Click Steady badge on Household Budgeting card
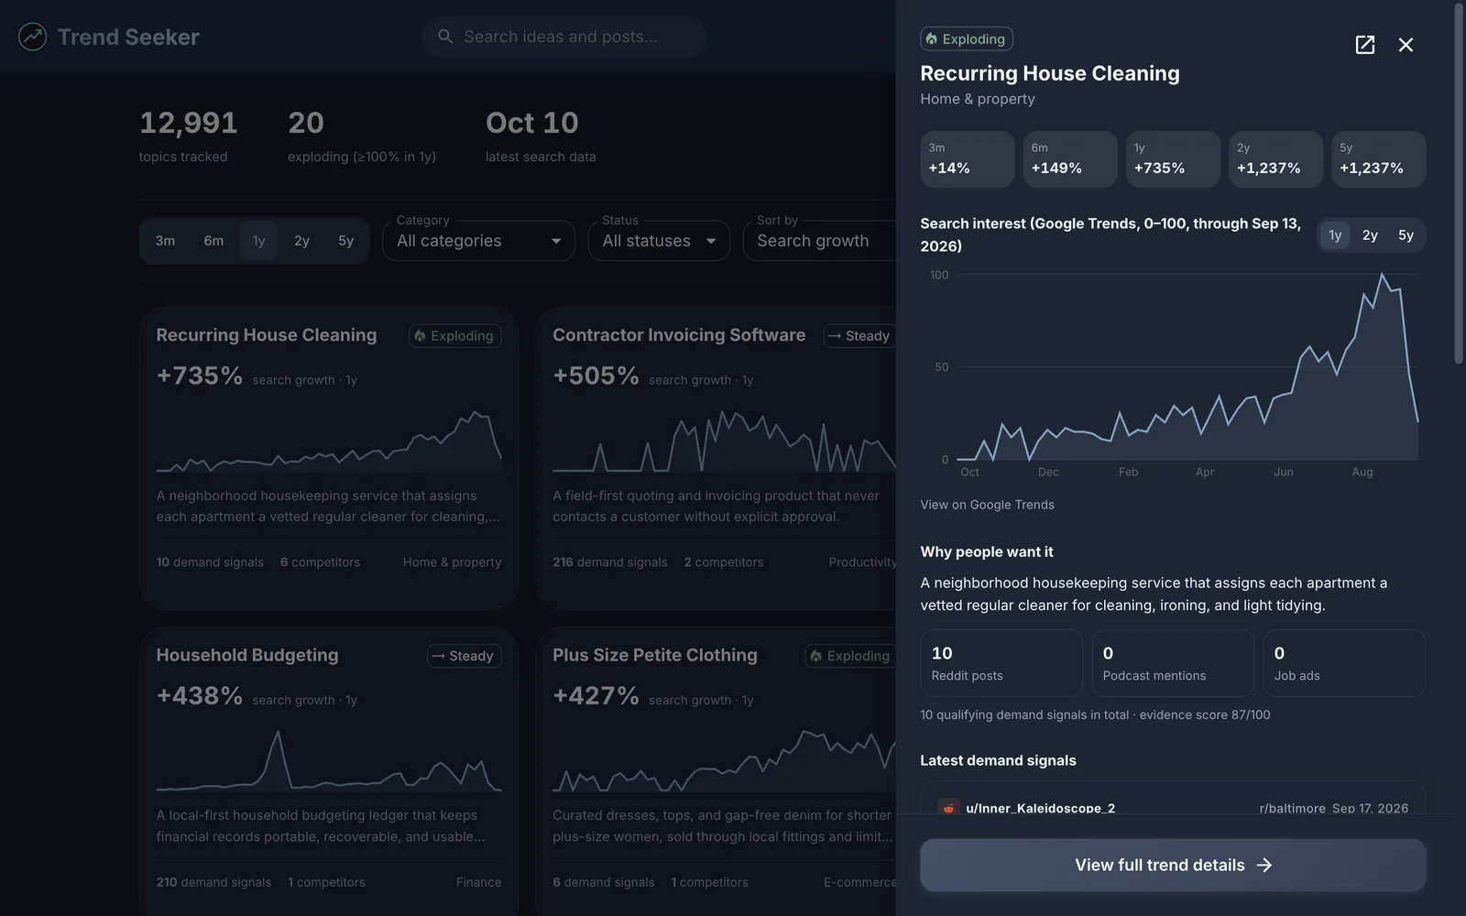Screen dimensions: 1466x916 pos(464,656)
